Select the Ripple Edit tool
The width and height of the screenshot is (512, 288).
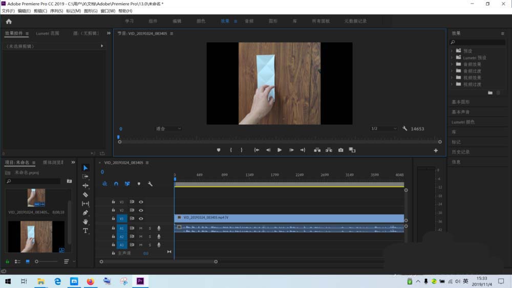click(86, 186)
